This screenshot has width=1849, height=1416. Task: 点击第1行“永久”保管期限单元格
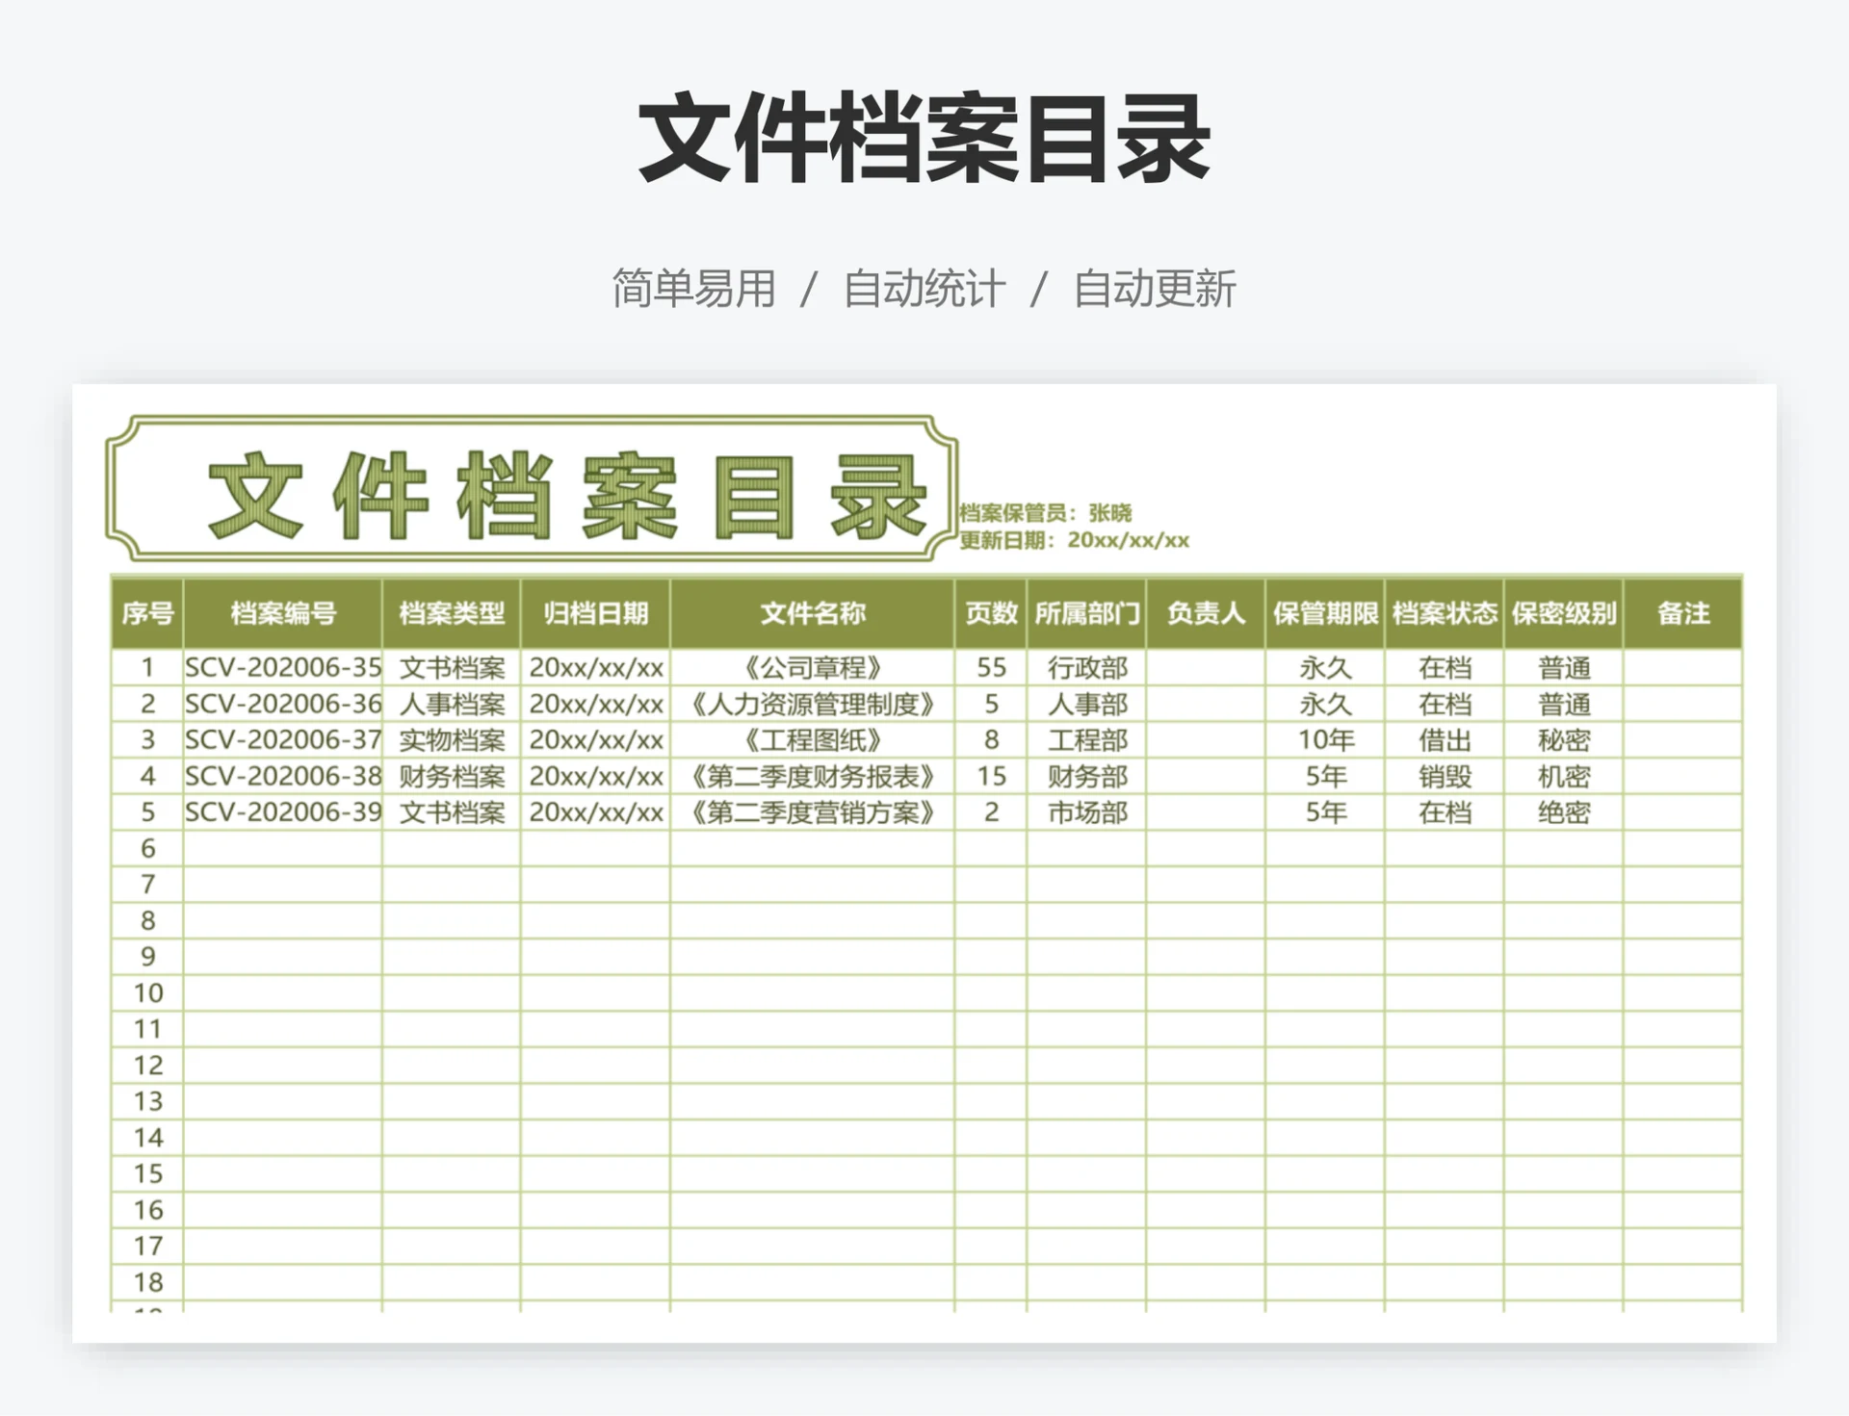(x=1325, y=667)
